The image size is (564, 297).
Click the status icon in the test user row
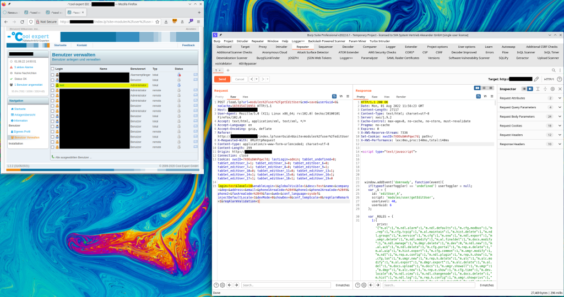[179, 85]
